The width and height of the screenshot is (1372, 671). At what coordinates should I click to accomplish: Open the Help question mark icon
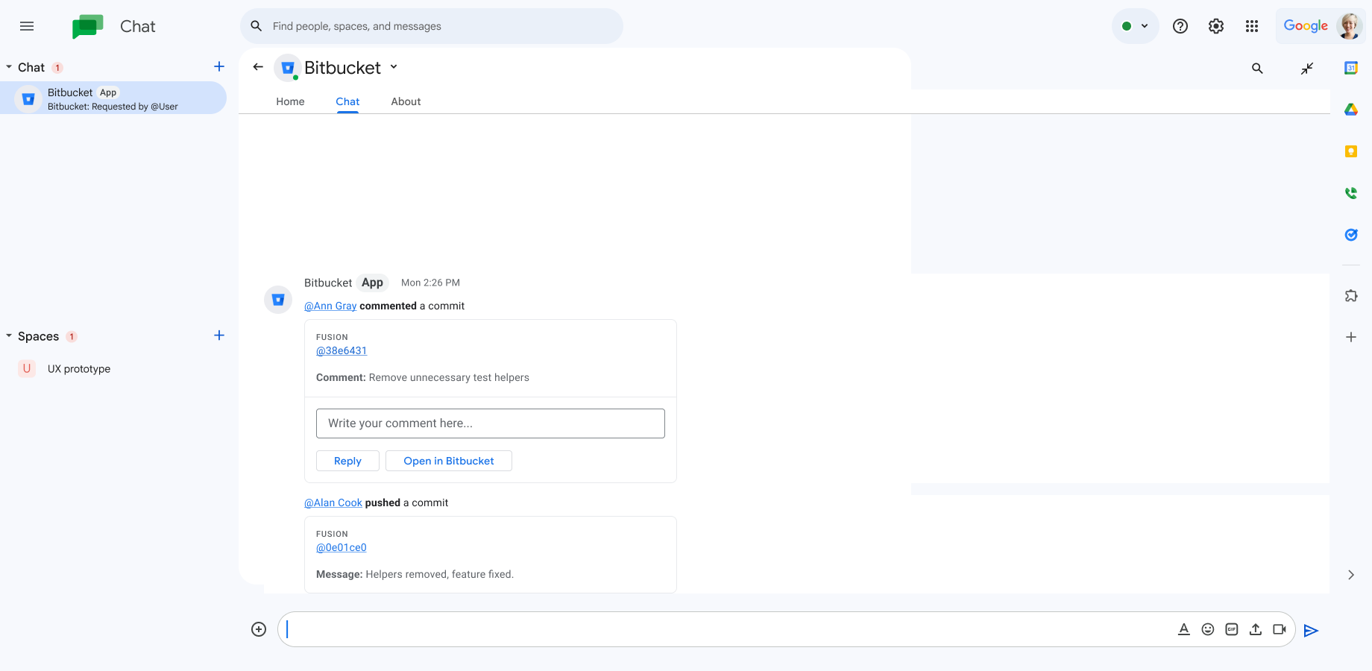1180,26
